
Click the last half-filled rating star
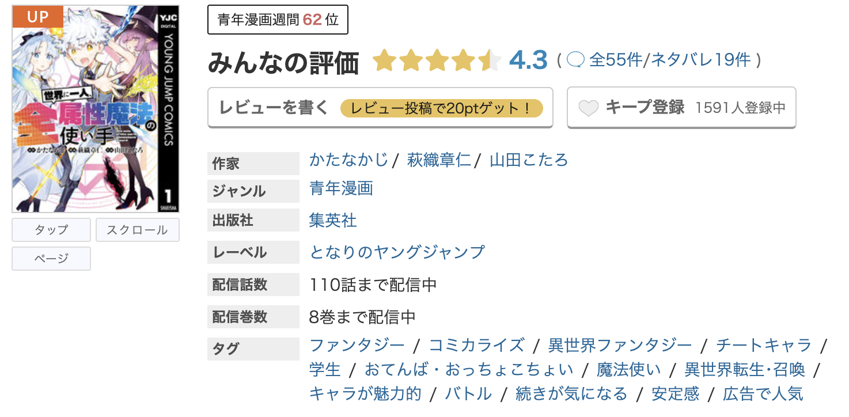[x=488, y=59]
